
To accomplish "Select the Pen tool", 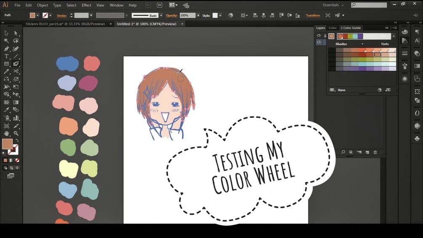I will 6,48.
